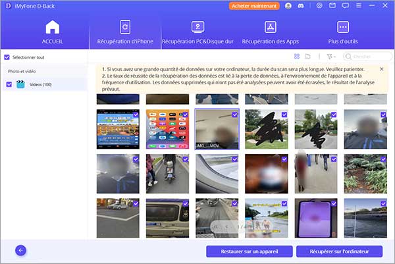This screenshot has height=264, width=395.
Task: Click the Discord icon in title bar
Action: pyautogui.click(x=302, y=5)
